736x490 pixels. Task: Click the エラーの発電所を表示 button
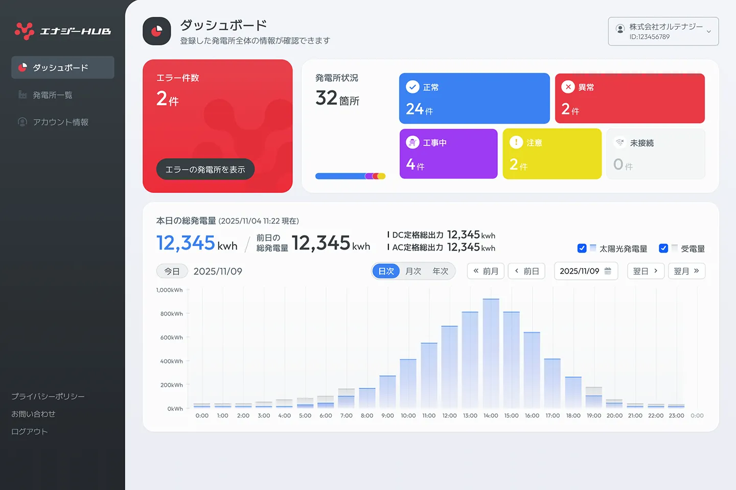click(205, 169)
